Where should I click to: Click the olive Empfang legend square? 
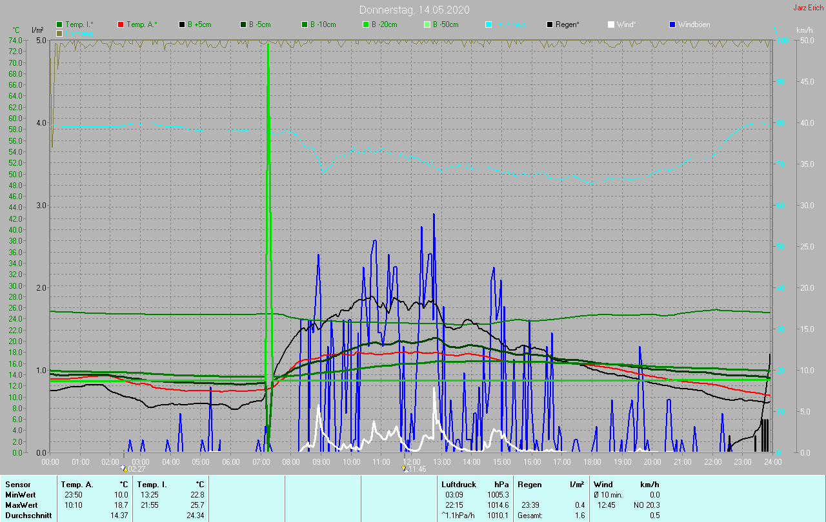pyautogui.click(x=59, y=33)
